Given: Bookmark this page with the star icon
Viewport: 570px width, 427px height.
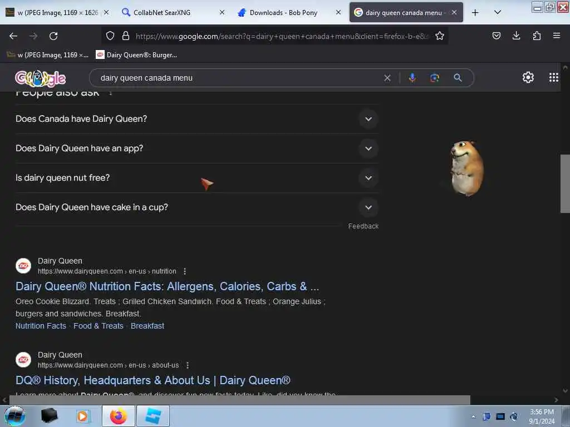Looking at the screenshot, I should [440, 36].
